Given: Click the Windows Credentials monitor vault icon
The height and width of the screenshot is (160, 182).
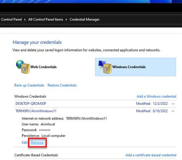Looking at the screenshot, I should [105, 67].
